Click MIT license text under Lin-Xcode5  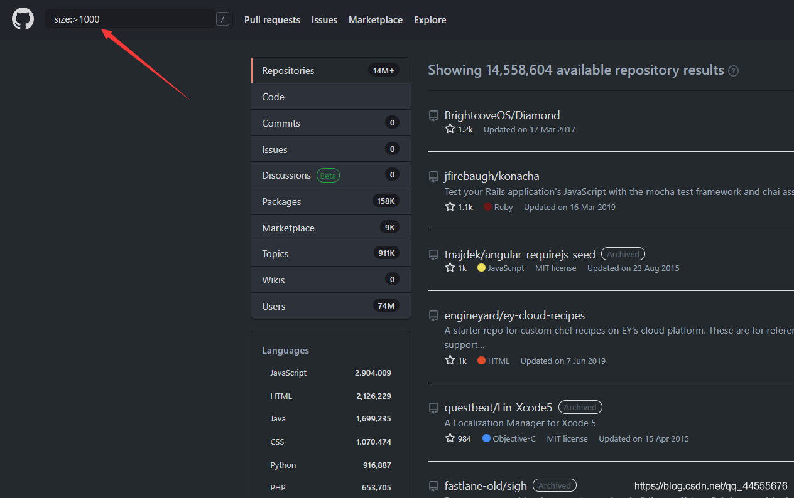pos(567,438)
